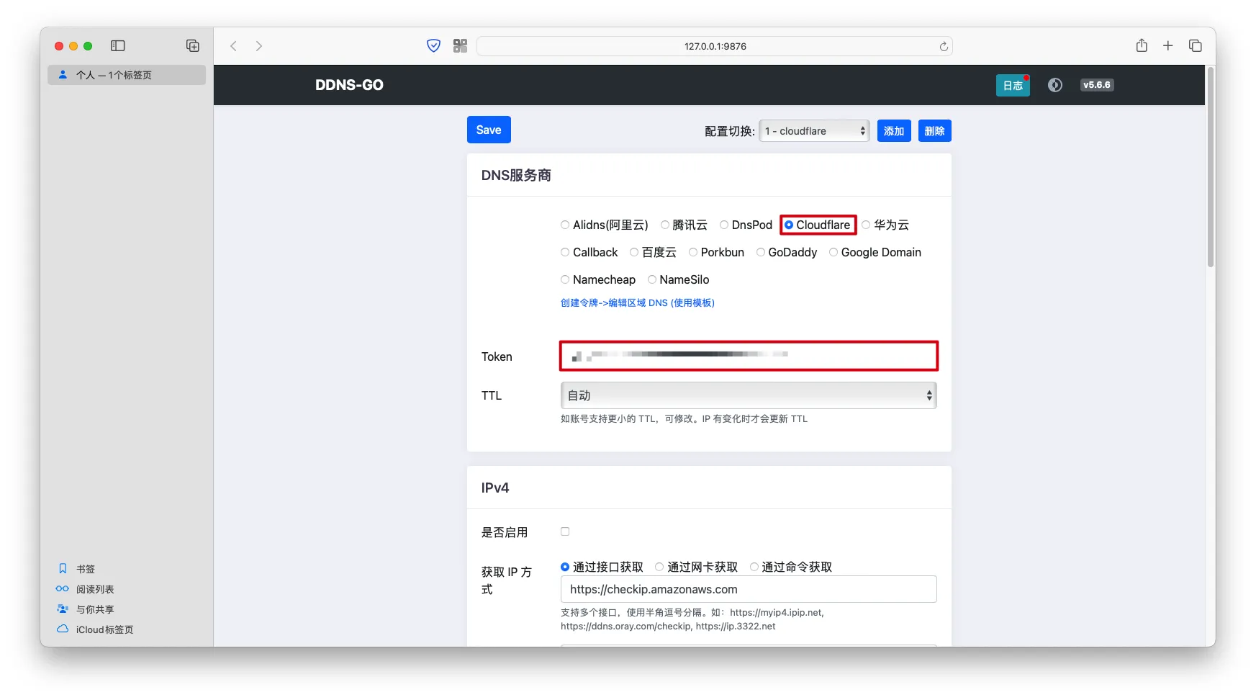
Task: Select the 百度云 provider
Action: pos(634,252)
